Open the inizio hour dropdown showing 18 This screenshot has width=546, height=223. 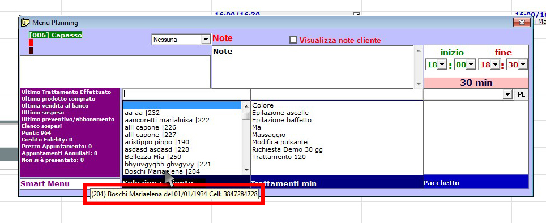click(x=442, y=65)
